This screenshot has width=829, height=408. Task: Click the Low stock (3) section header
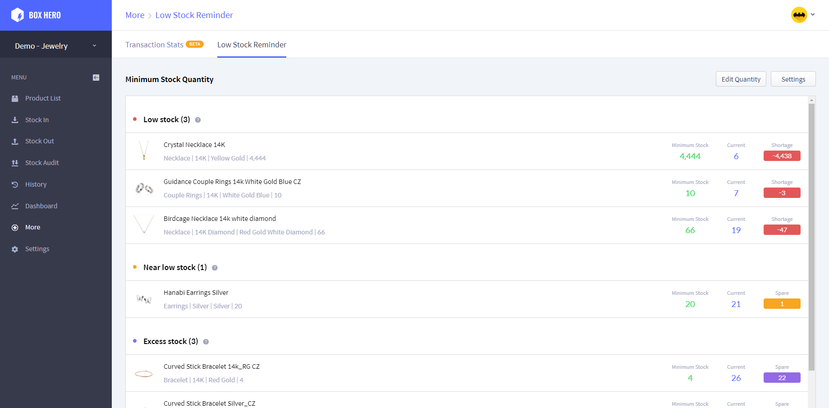(x=167, y=119)
